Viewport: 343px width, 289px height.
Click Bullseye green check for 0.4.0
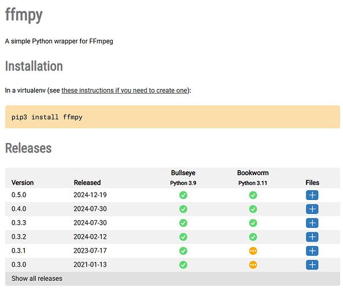(183, 209)
